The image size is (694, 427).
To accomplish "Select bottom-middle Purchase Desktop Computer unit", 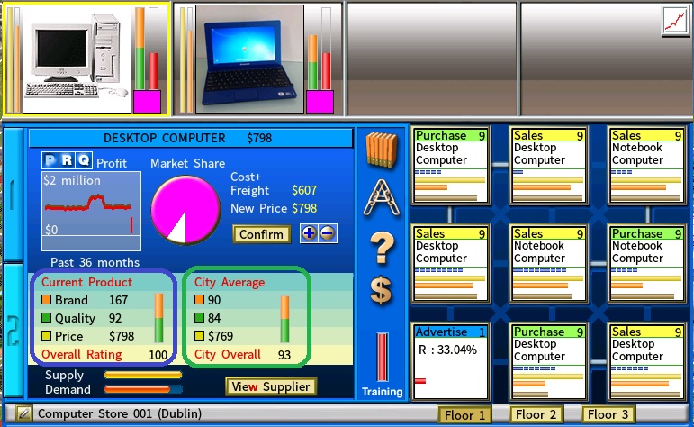I will [x=549, y=361].
